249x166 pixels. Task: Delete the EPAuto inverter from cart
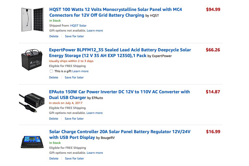[53, 119]
